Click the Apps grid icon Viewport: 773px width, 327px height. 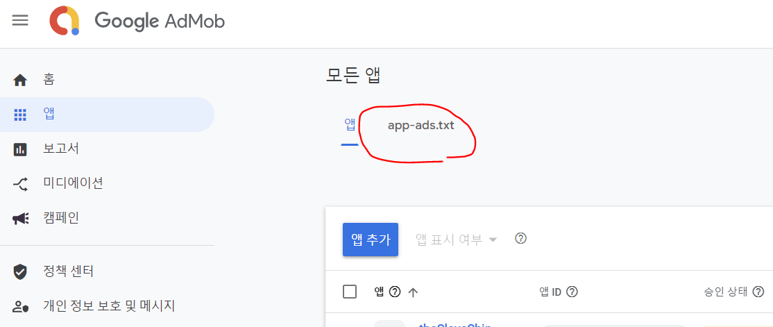[x=19, y=115]
